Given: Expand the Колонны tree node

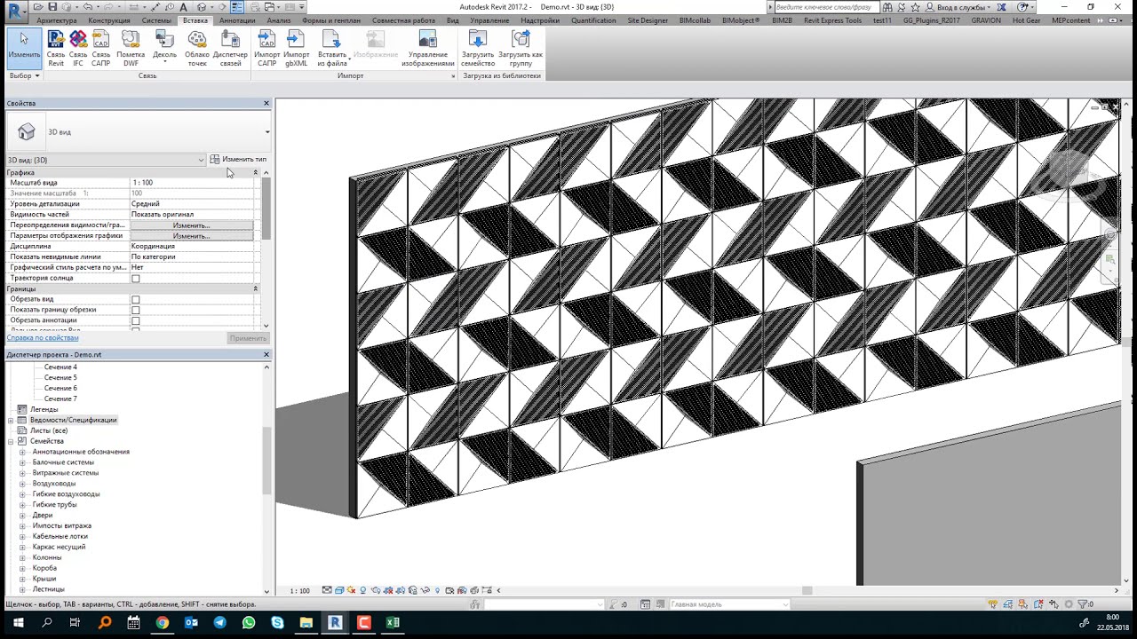Looking at the screenshot, I should pyautogui.click(x=22, y=558).
